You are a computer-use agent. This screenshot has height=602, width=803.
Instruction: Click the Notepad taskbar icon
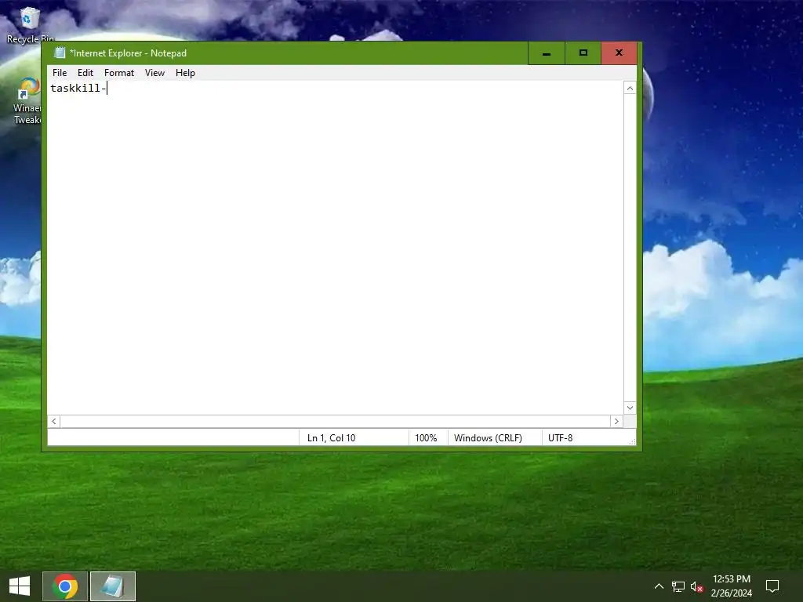(113, 586)
